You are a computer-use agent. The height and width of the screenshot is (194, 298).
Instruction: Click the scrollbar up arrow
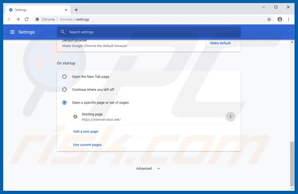tap(292, 42)
